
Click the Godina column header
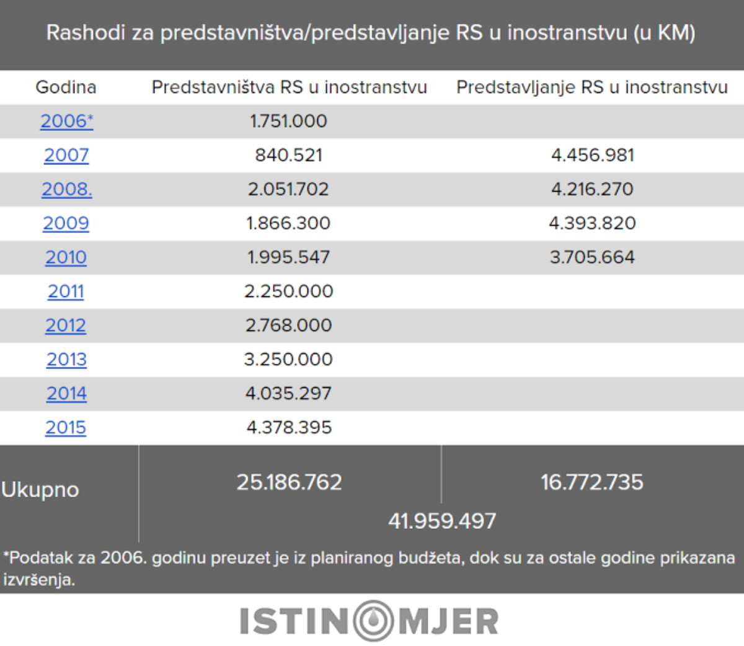click(x=66, y=87)
